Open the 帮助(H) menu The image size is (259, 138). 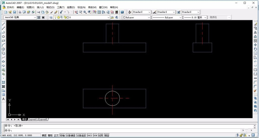pos(114,7)
